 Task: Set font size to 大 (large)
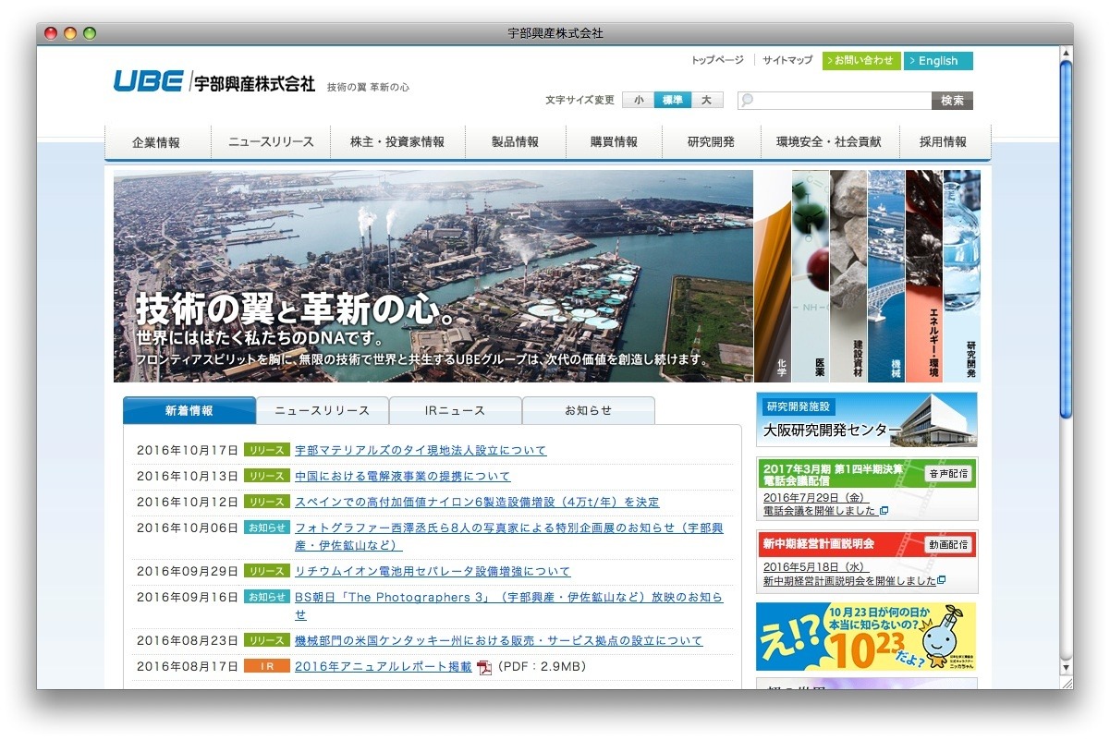(x=706, y=101)
